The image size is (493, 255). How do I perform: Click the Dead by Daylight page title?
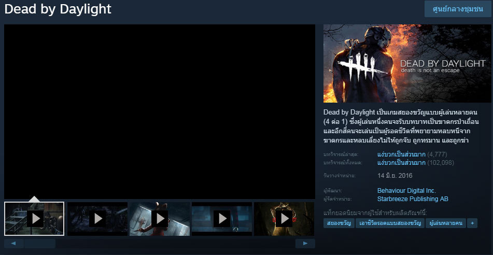click(58, 9)
